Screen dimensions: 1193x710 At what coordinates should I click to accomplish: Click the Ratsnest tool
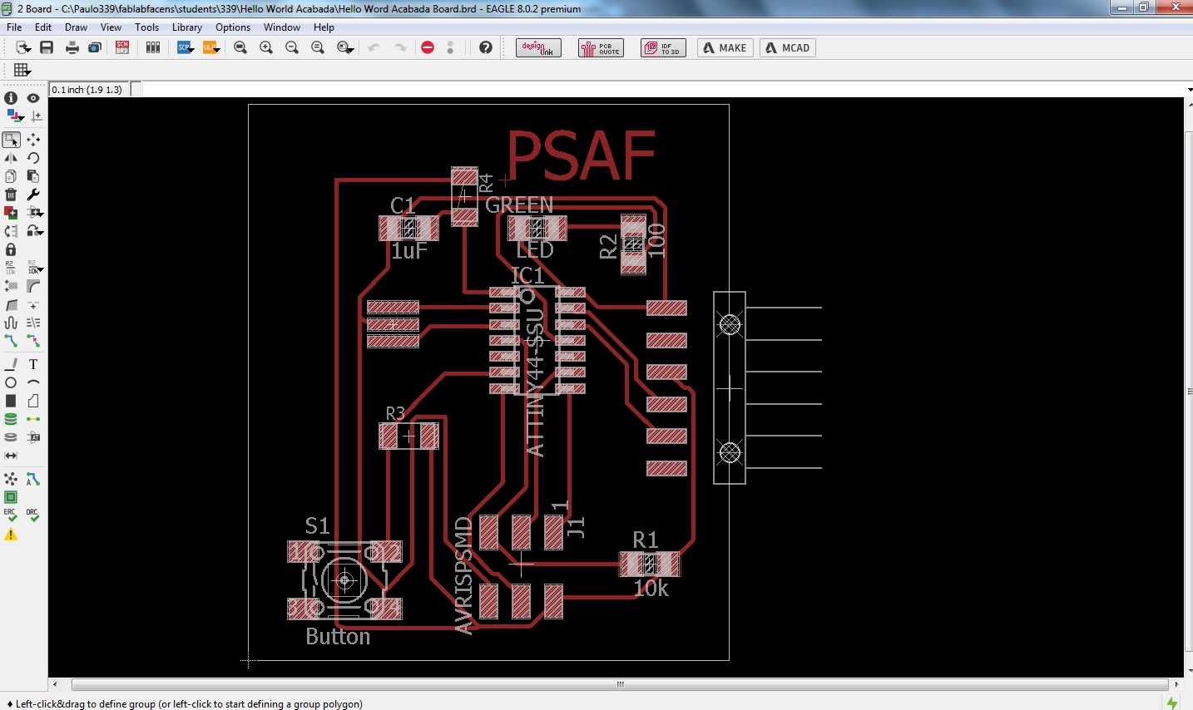click(11, 479)
